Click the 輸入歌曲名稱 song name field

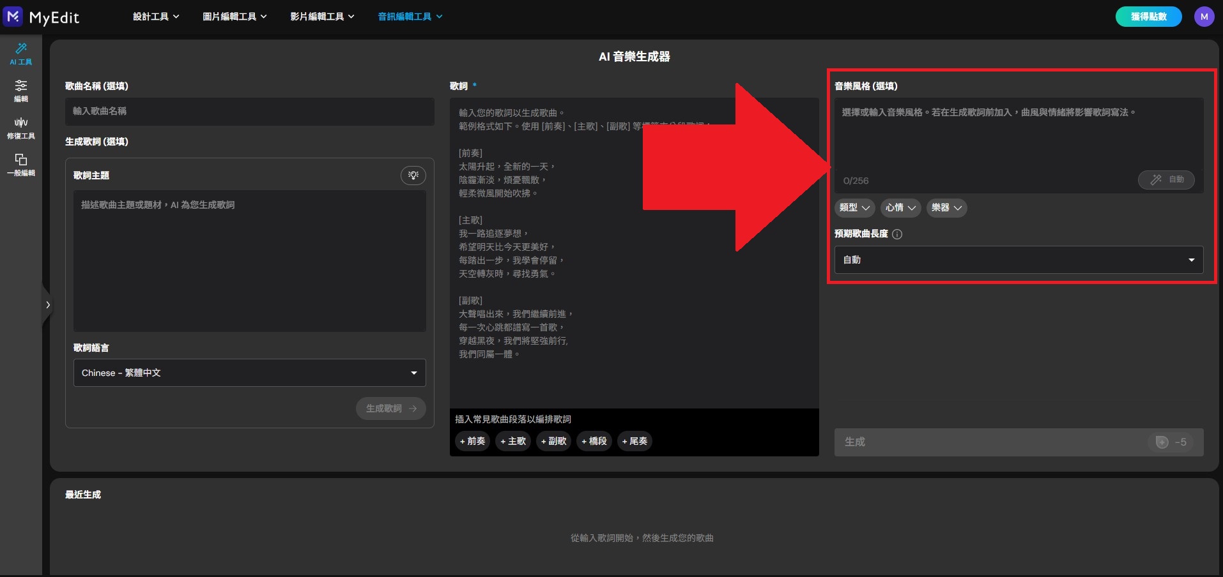pyautogui.click(x=249, y=112)
